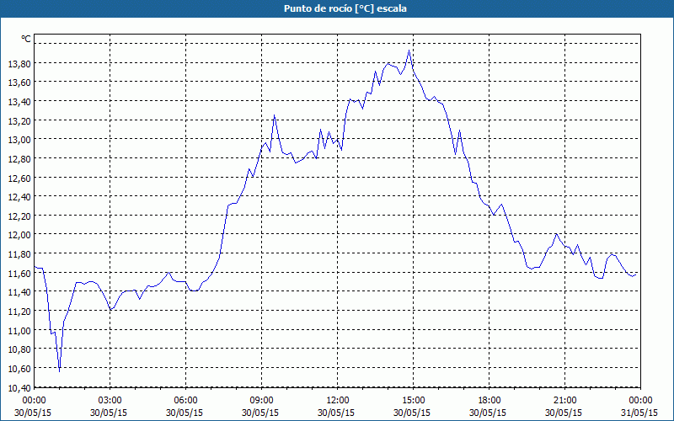Viewport: 674px width, 421px height.
Task: Select the 12,20 scale label
Action: coord(19,216)
